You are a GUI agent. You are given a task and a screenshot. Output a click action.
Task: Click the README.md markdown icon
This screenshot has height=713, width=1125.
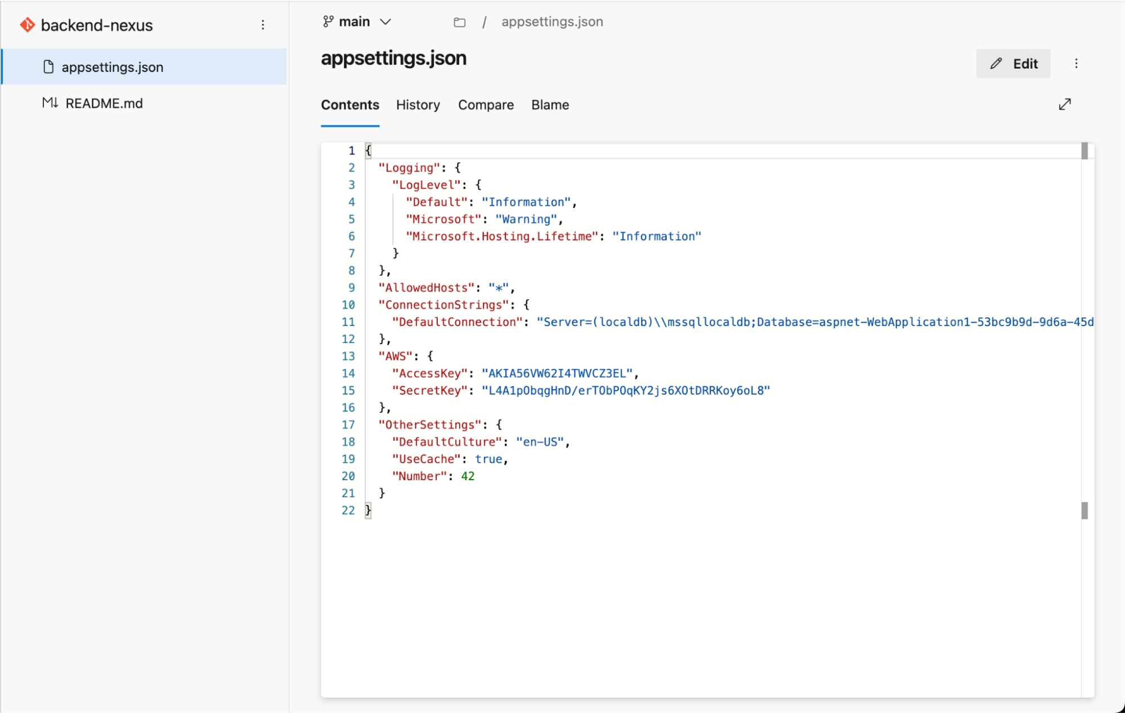[50, 103]
